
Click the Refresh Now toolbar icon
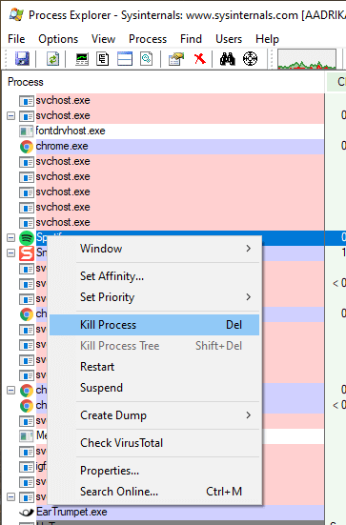click(52, 59)
